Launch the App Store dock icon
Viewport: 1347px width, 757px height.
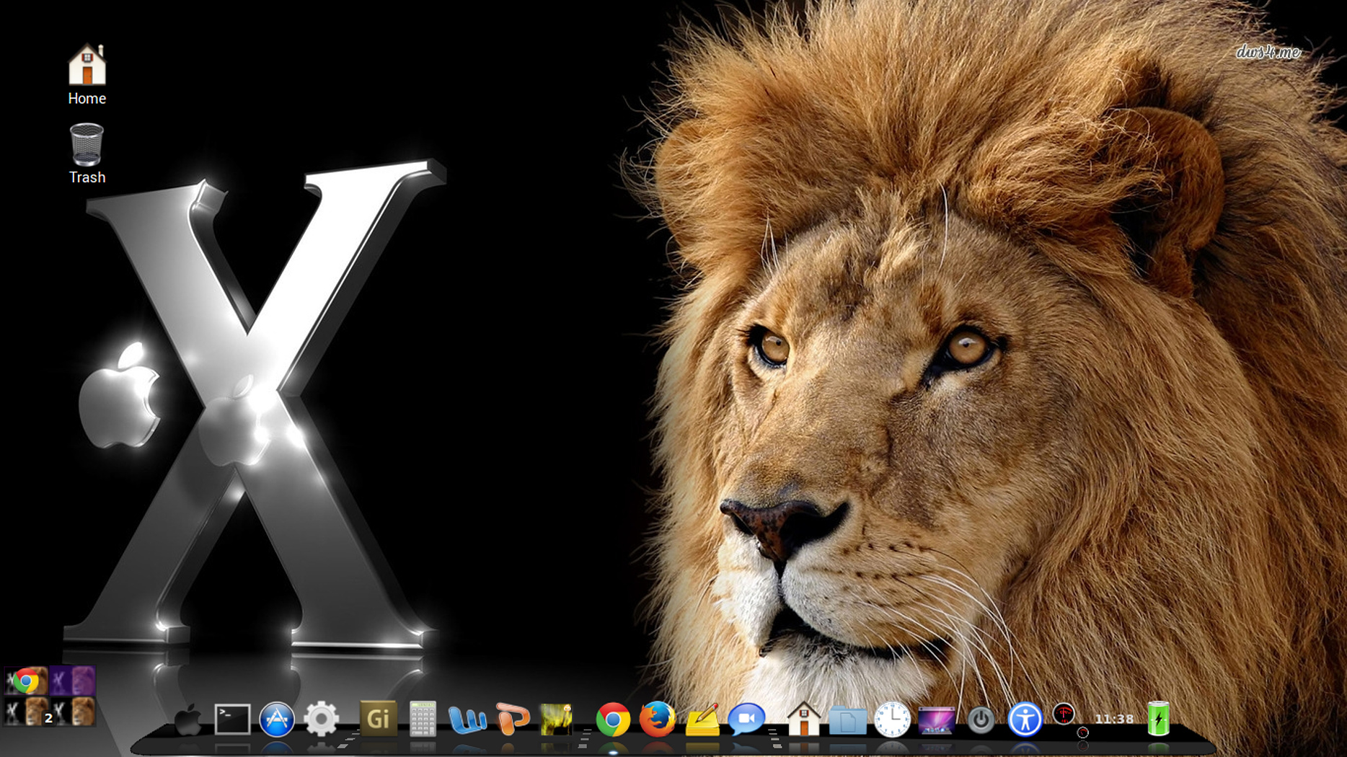277,720
